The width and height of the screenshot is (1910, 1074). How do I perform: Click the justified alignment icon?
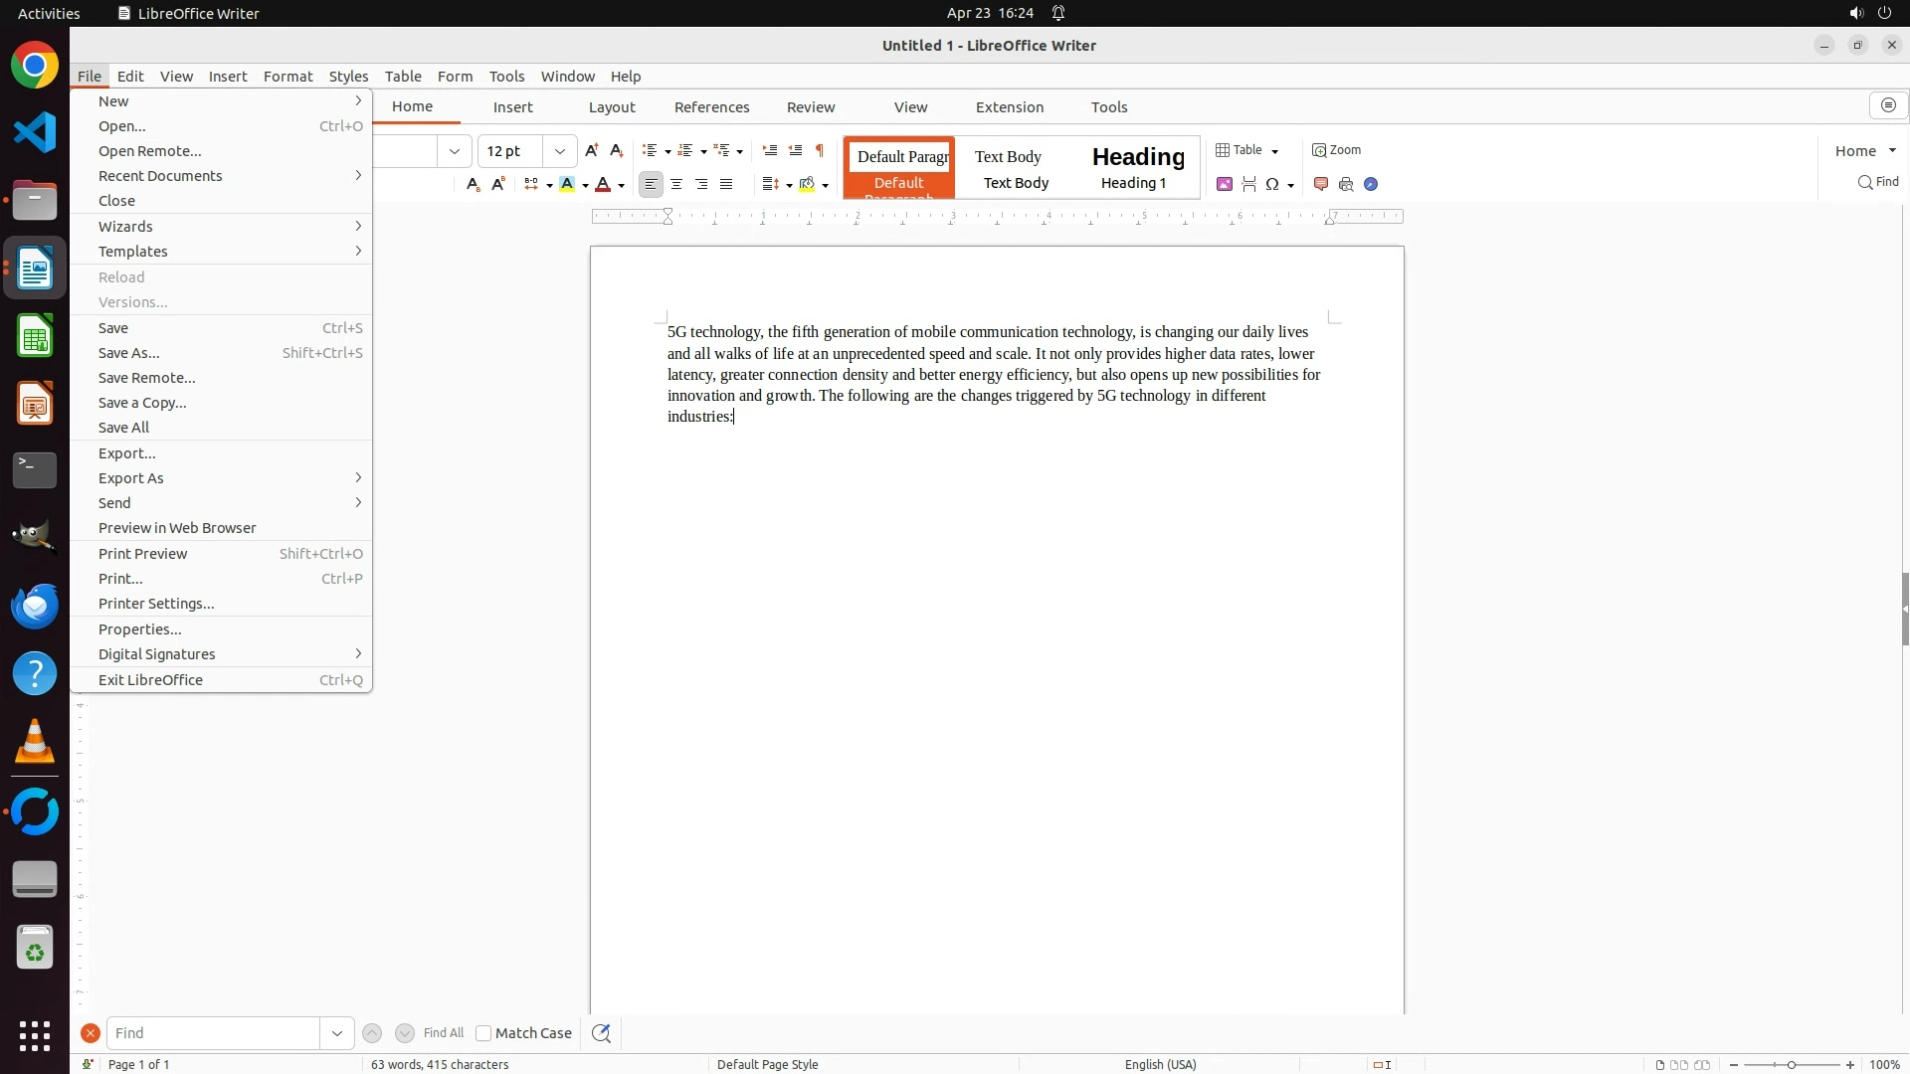(726, 184)
